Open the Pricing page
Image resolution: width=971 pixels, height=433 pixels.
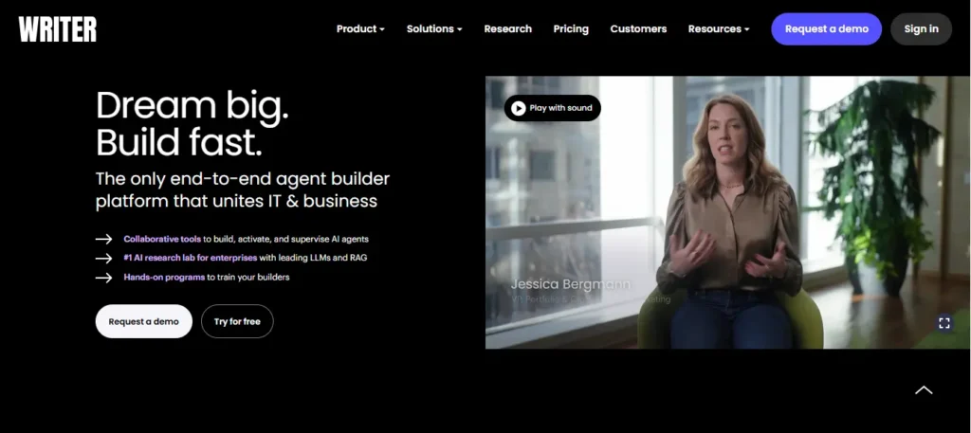pos(571,29)
